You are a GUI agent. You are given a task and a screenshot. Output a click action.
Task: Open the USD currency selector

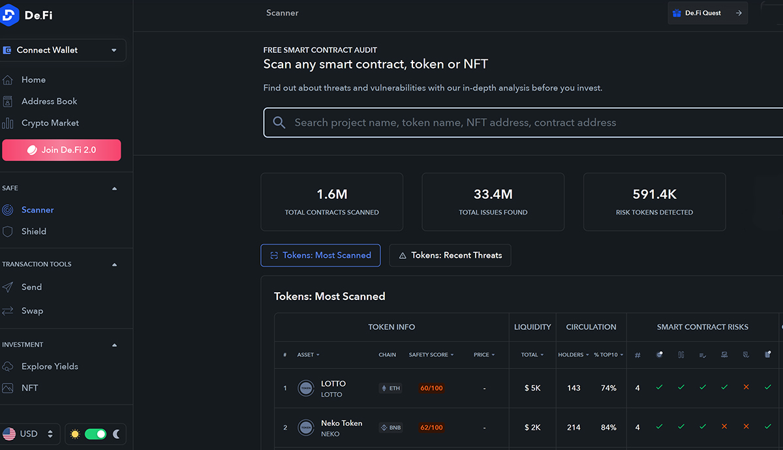pos(30,434)
